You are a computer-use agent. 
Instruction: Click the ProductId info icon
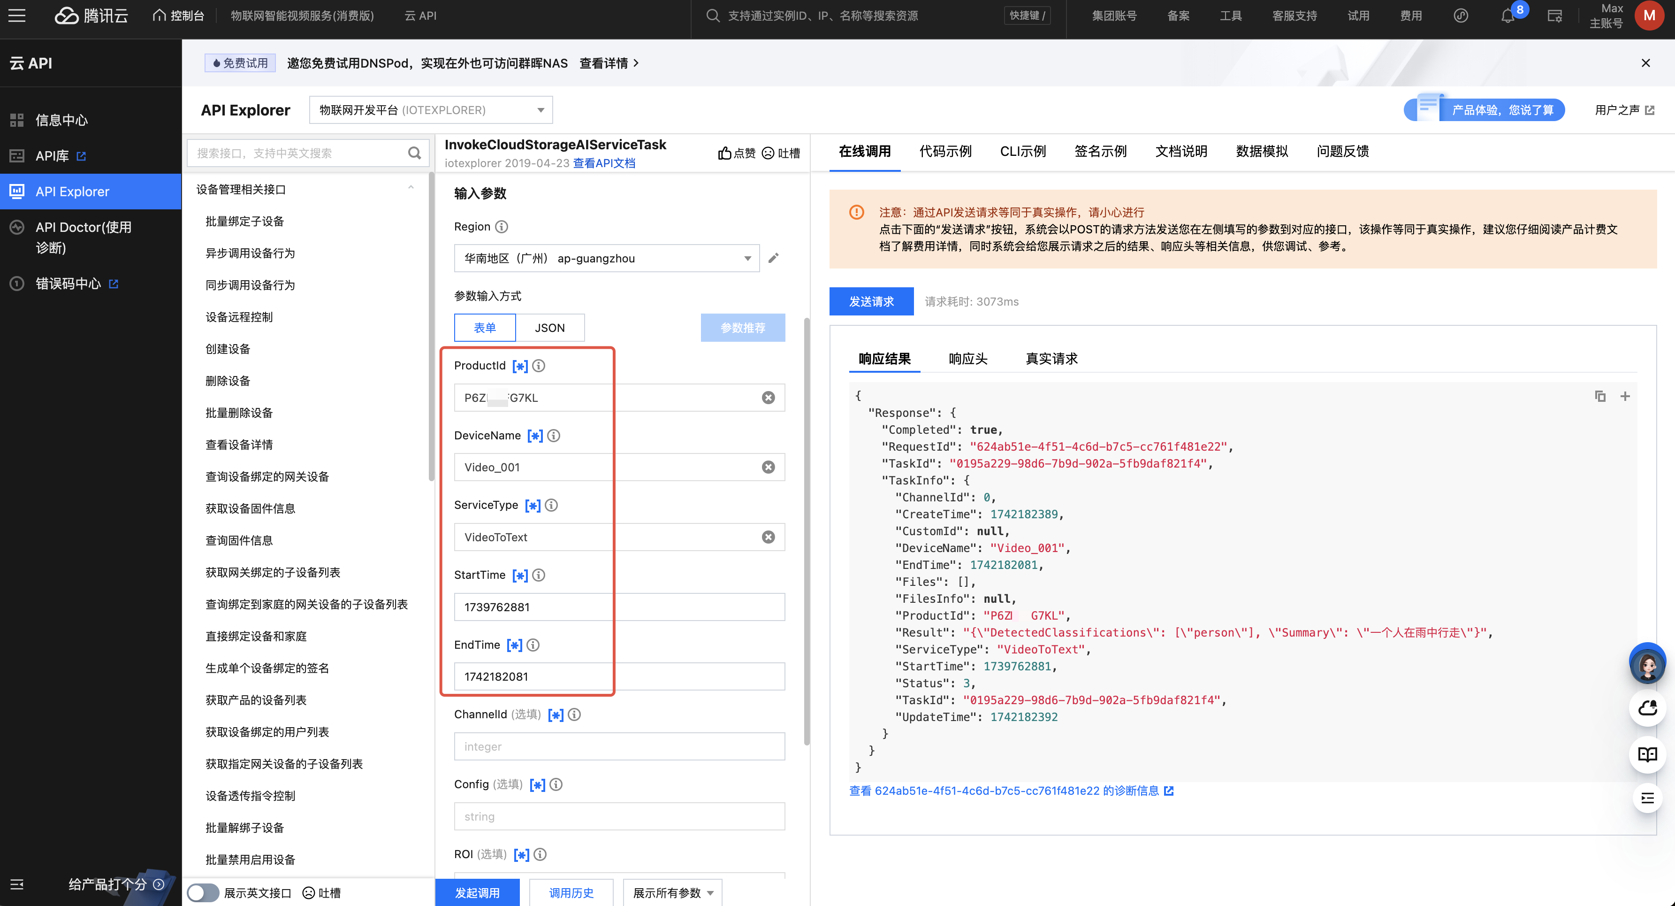point(539,366)
